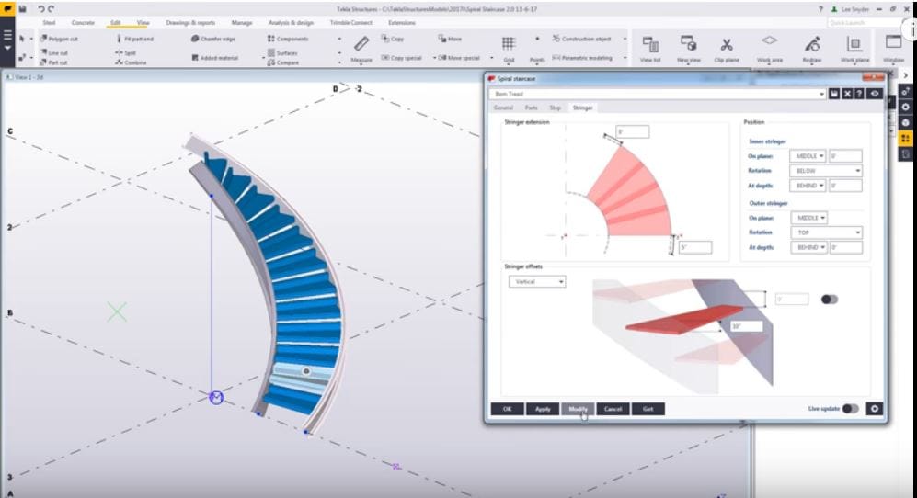Activate the Measure ruler tool
Image resolution: width=917 pixels, height=498 pixels.
click(x=361, y=49)
